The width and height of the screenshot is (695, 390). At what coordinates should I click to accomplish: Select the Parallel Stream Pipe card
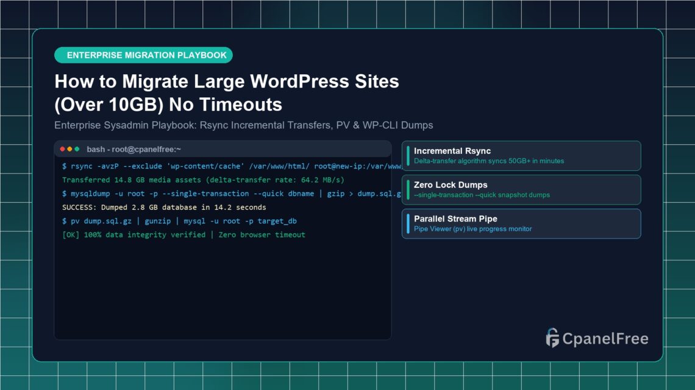(x=521, y=224)
